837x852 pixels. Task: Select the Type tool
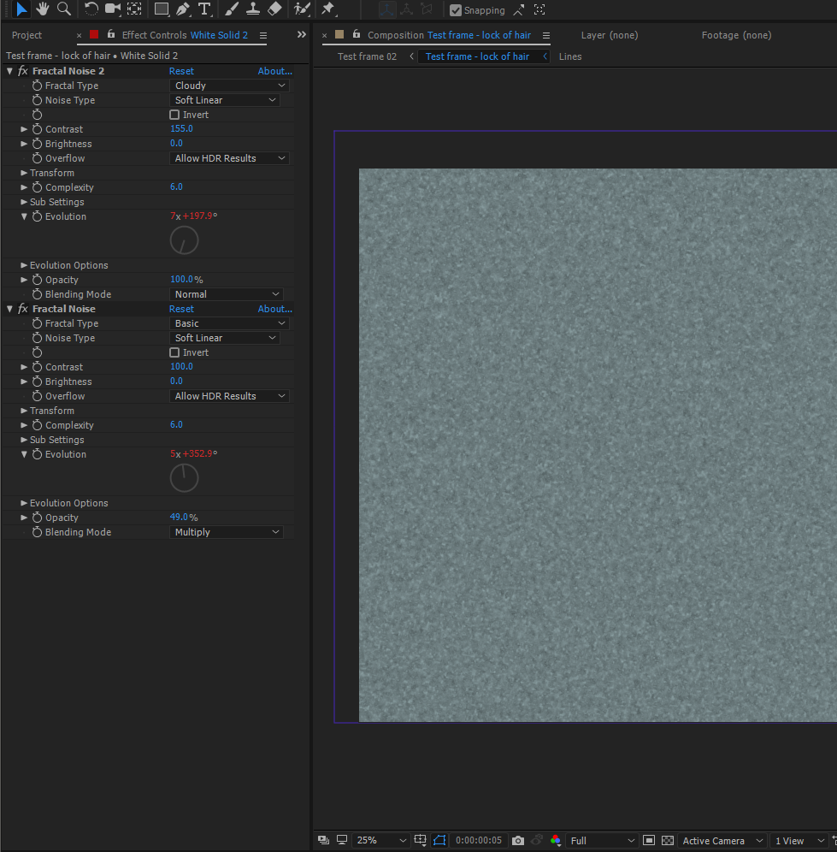(204, 9)
